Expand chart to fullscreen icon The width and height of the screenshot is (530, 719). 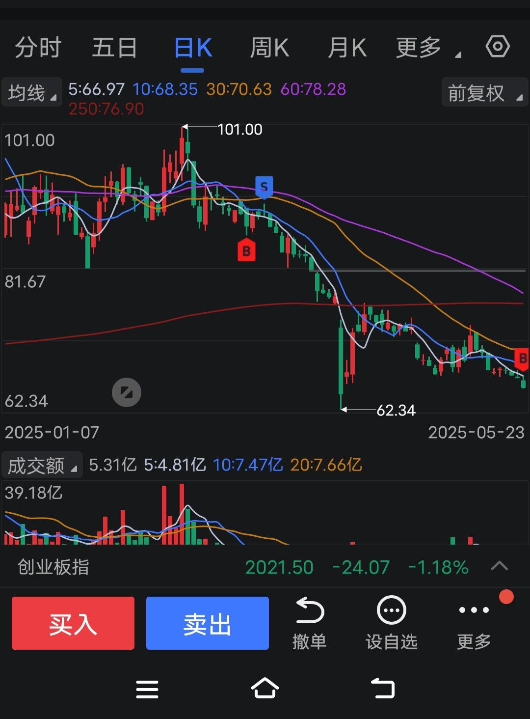(127, 392)
